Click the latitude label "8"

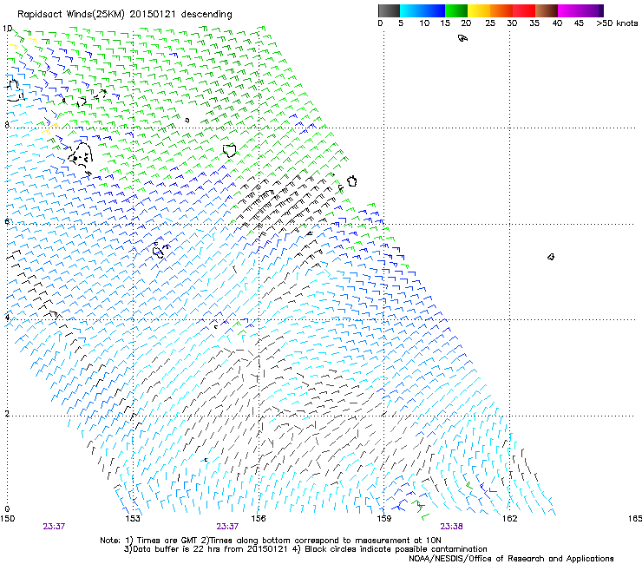(7, 125)
